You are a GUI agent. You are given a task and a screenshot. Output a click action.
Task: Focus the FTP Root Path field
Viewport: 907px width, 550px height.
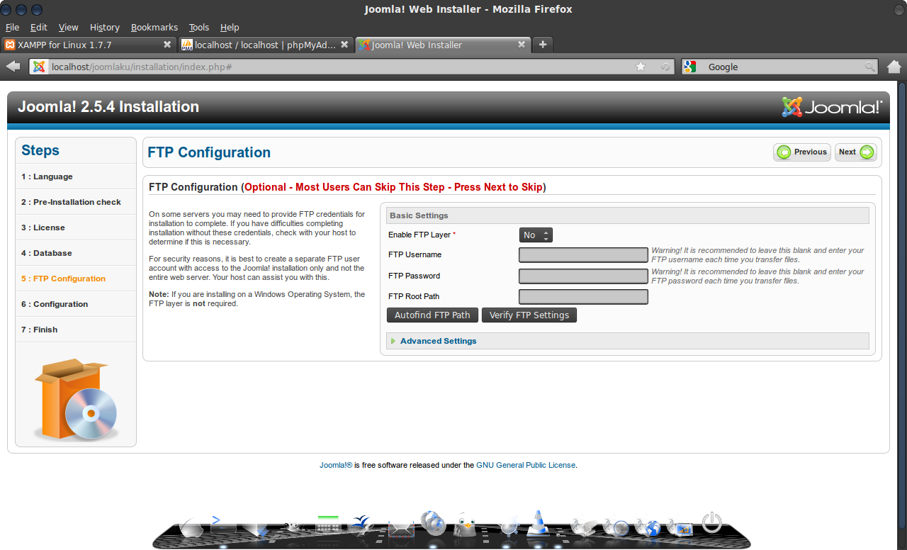click(583, 296)
